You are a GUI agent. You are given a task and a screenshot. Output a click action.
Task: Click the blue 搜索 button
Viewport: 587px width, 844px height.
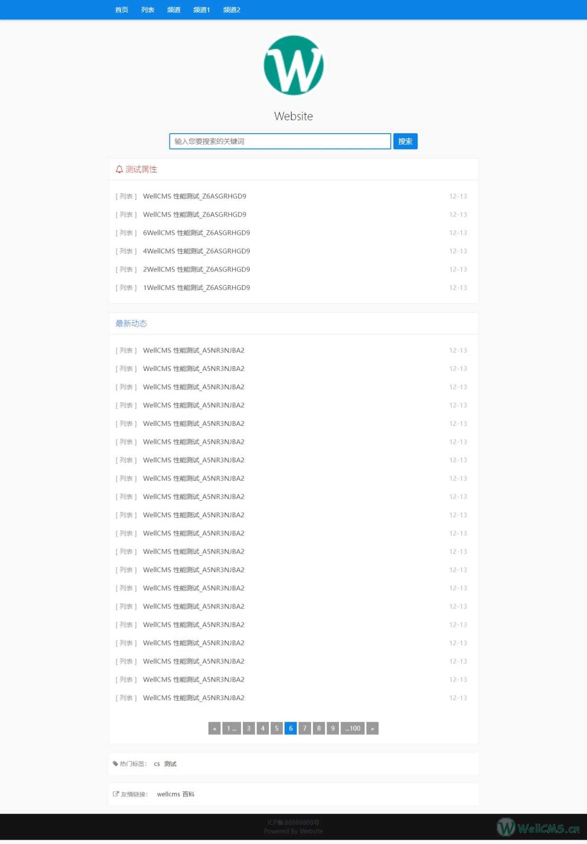[x=405, y=141]
